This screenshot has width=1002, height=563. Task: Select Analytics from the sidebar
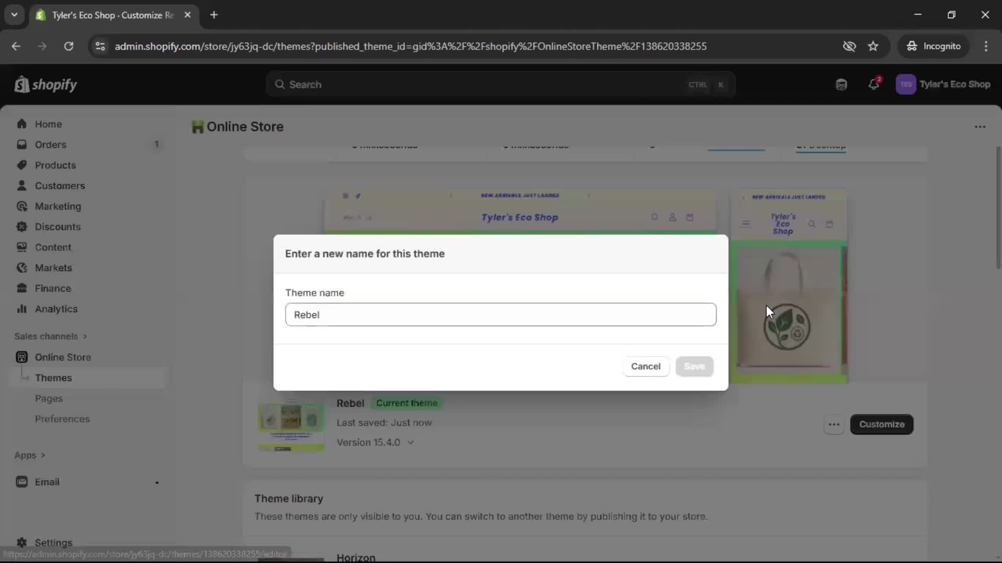click(56, 309)
